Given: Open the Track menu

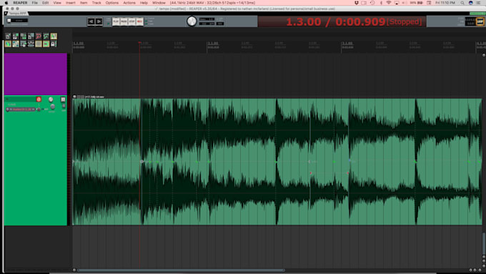Looking at the screenshot, I should (x=96, y=3).
